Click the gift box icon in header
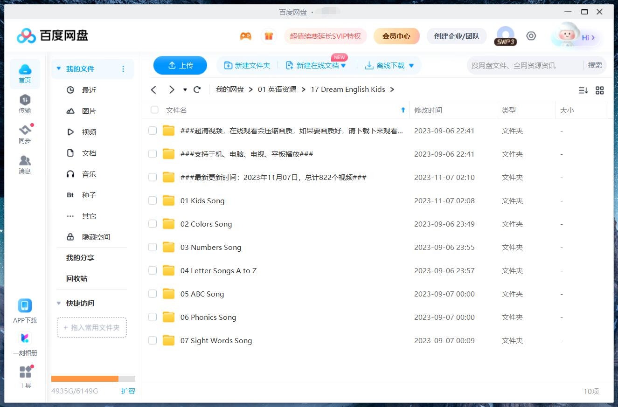The width and height of the screenshot is (618, 407). [x=269, y=36]
